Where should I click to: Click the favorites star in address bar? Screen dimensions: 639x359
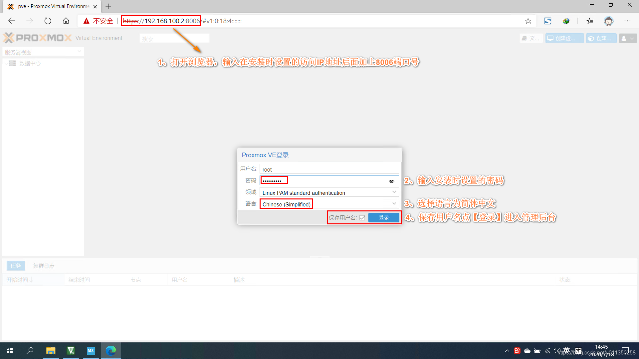[x=528, y=21]
